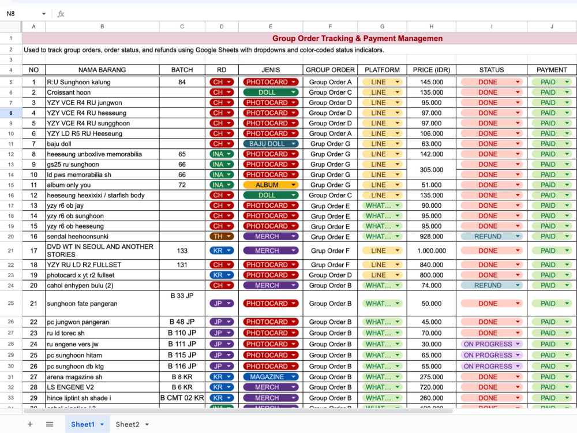Click the horizontal scrollbar
Image resolution: width=577 pixels, height=433 pixels.
tap(238, 411)
